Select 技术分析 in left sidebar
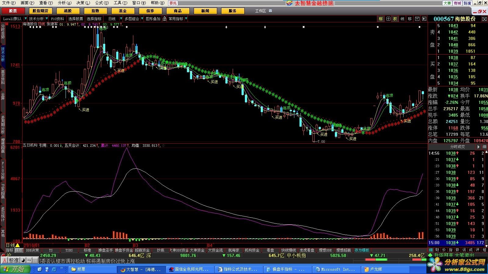 pos(3,54)
